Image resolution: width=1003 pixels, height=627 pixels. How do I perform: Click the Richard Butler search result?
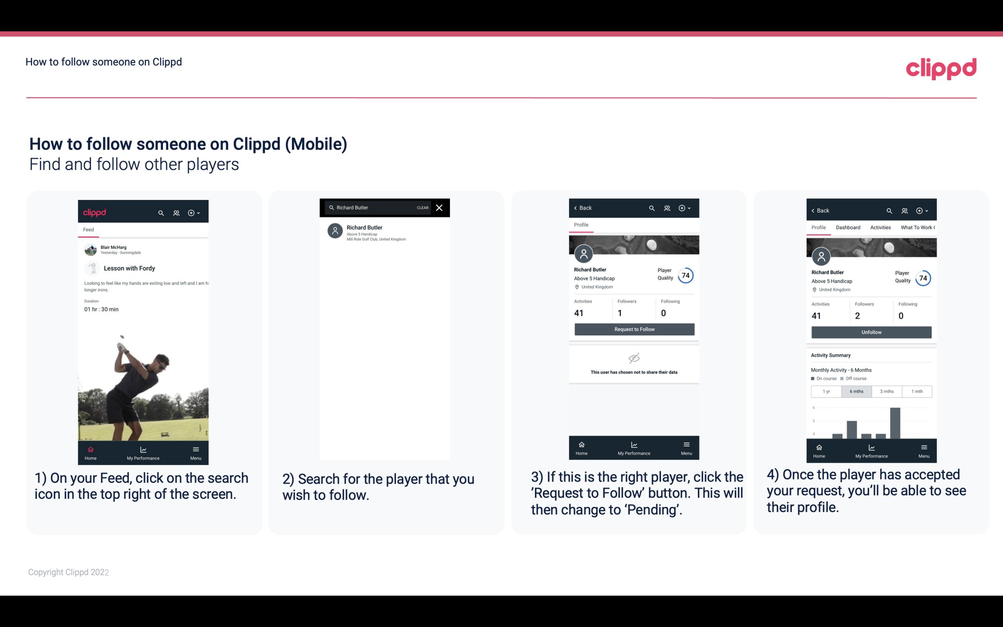coord(386,232)
